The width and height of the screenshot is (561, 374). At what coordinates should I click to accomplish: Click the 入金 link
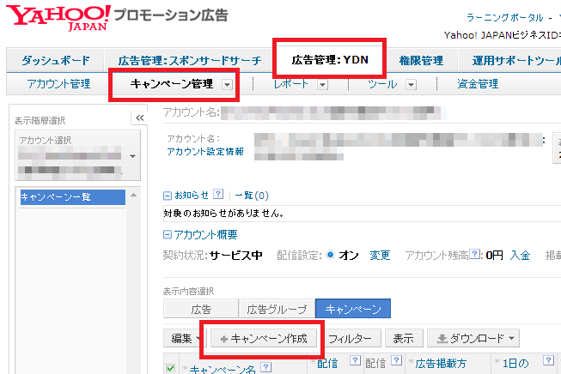(520, 255)
